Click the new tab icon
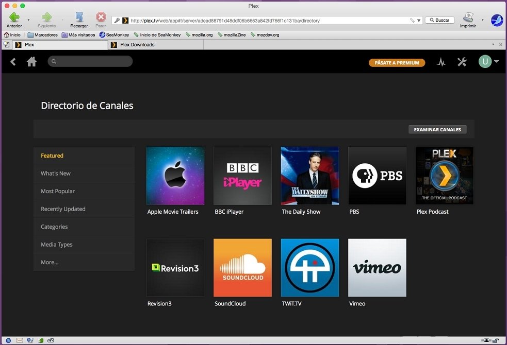The width and height of the screenshot is (507, 345). (7, 44)
